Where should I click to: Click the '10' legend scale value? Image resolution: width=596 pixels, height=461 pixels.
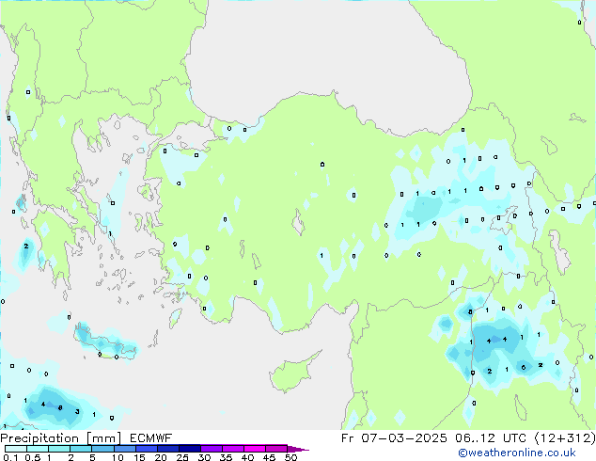[x=118, y=457]
